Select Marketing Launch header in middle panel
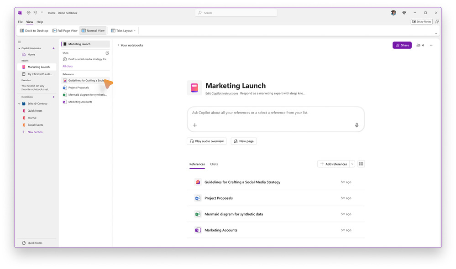The image size is (456, 269). coord(85,44)
